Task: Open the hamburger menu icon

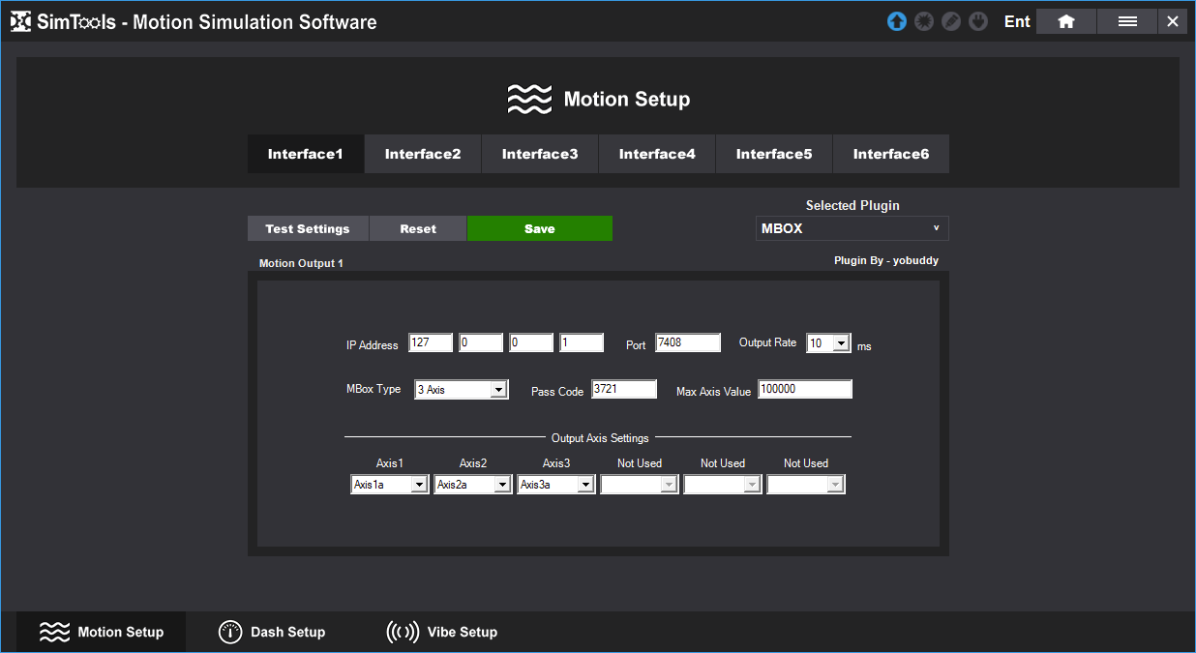Action: [x=1127, y=21]
